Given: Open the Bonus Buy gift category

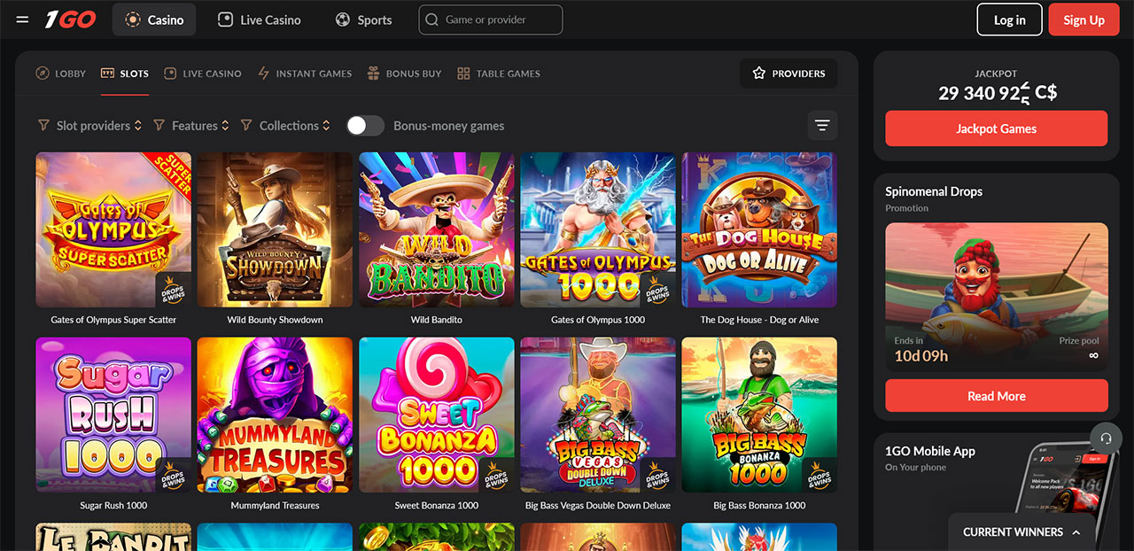Looking at the screenshot, I should click(404, 74).
